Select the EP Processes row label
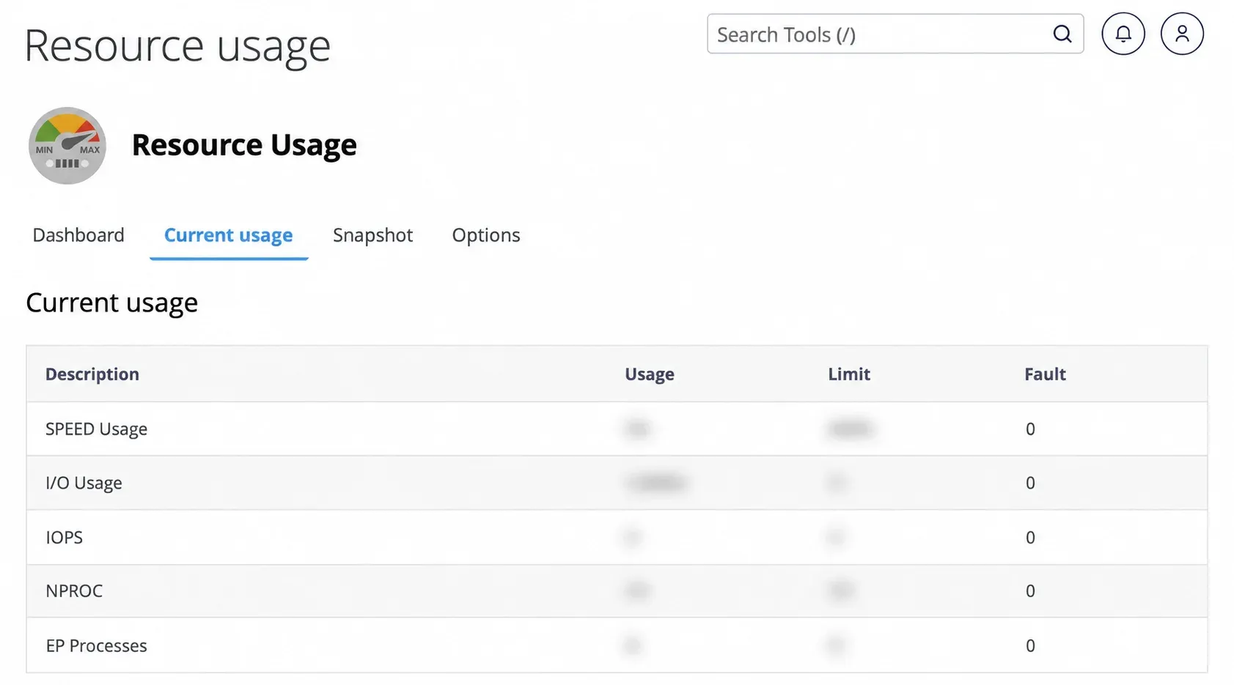 [x=96, y=646]
